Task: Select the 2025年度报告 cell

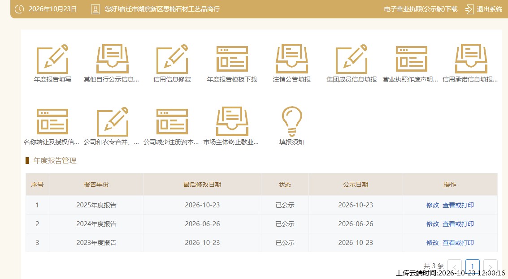Action: pyautogui.click(x=96, y=205)
